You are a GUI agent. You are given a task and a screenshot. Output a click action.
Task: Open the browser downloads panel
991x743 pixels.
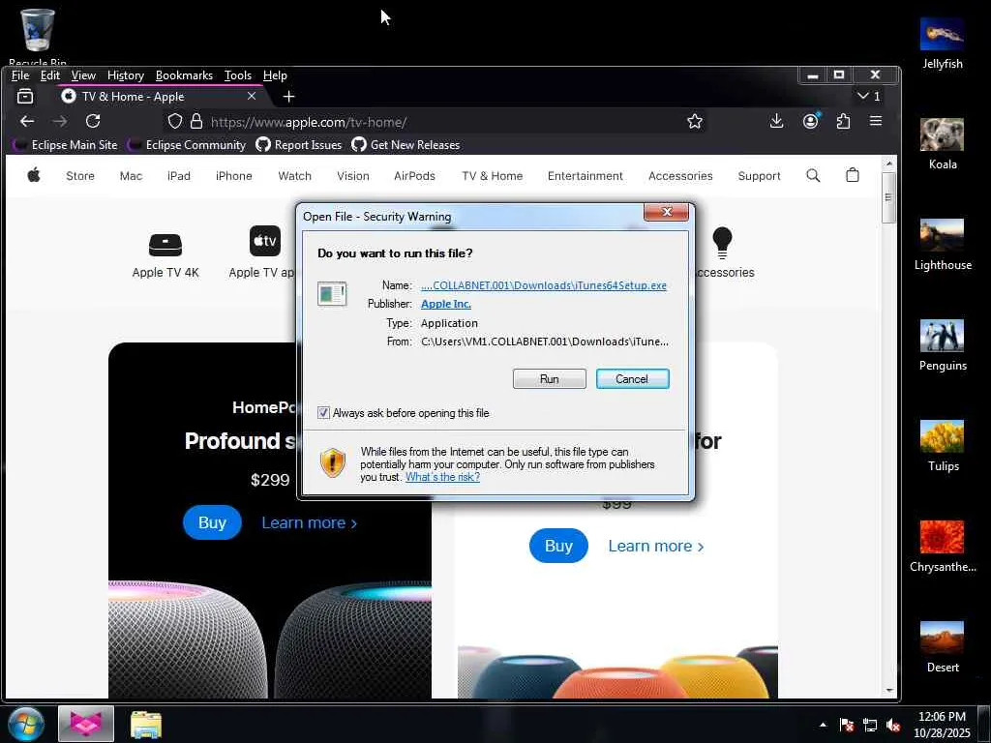[x=777, y=121]
